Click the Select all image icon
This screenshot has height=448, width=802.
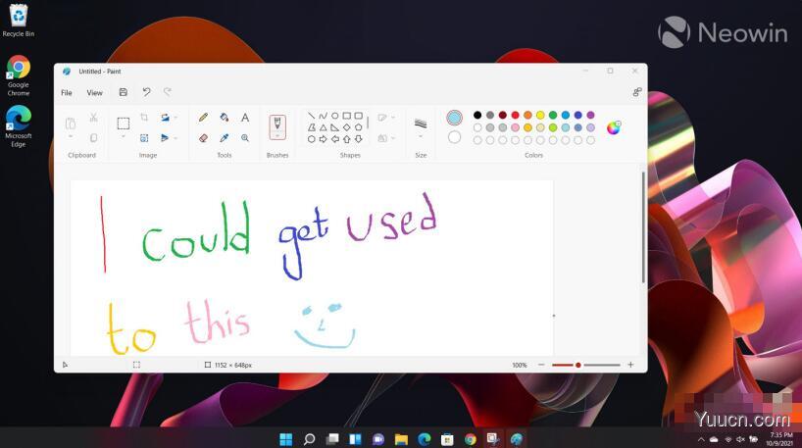coord(144,138)
